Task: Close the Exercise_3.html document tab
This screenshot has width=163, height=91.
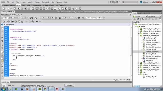Action: (13, 12)
